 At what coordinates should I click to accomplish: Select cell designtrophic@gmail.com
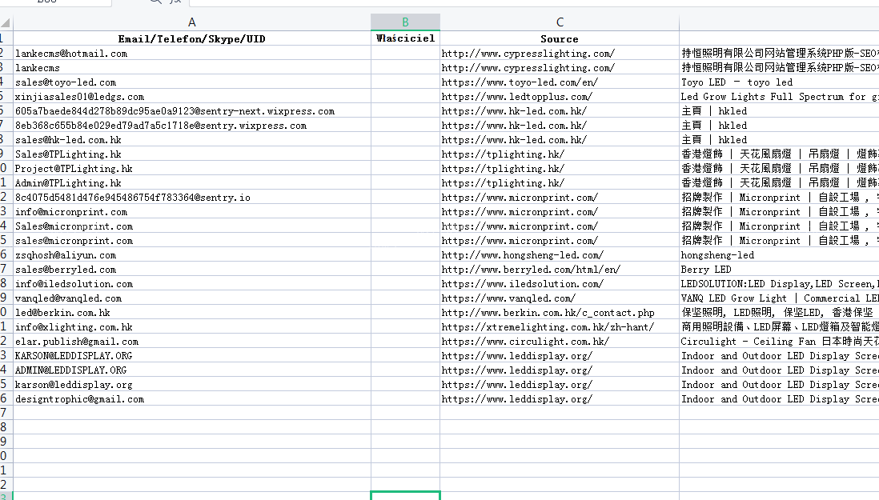coord(191,399)
